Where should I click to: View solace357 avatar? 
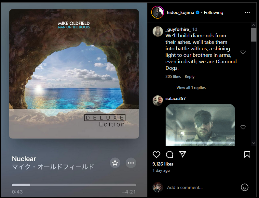[x=158, y=101]
